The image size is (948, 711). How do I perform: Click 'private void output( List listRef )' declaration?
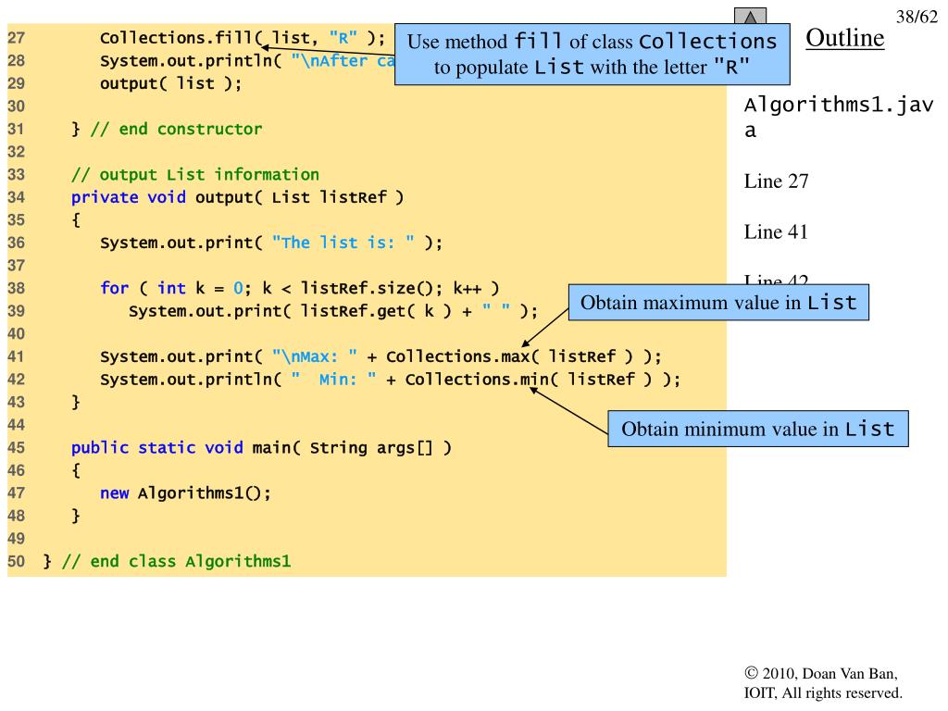[237, 197]
